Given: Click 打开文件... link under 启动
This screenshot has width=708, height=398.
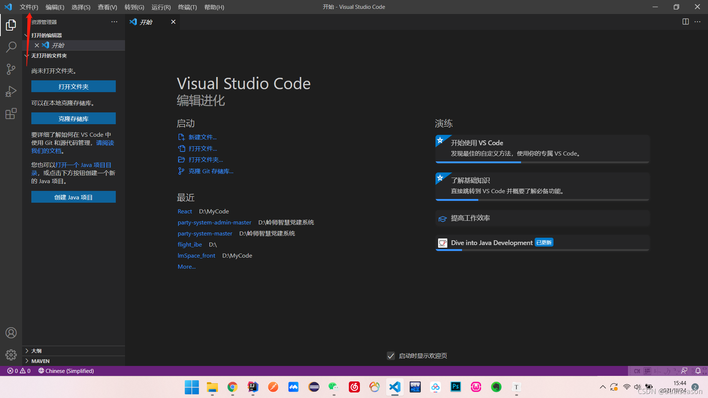Looking at the screenshot, I should click(x=203, y=149).
